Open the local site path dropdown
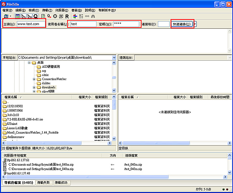Image resolution: width=233 pixels, height=193 pixels. [114, 57]
